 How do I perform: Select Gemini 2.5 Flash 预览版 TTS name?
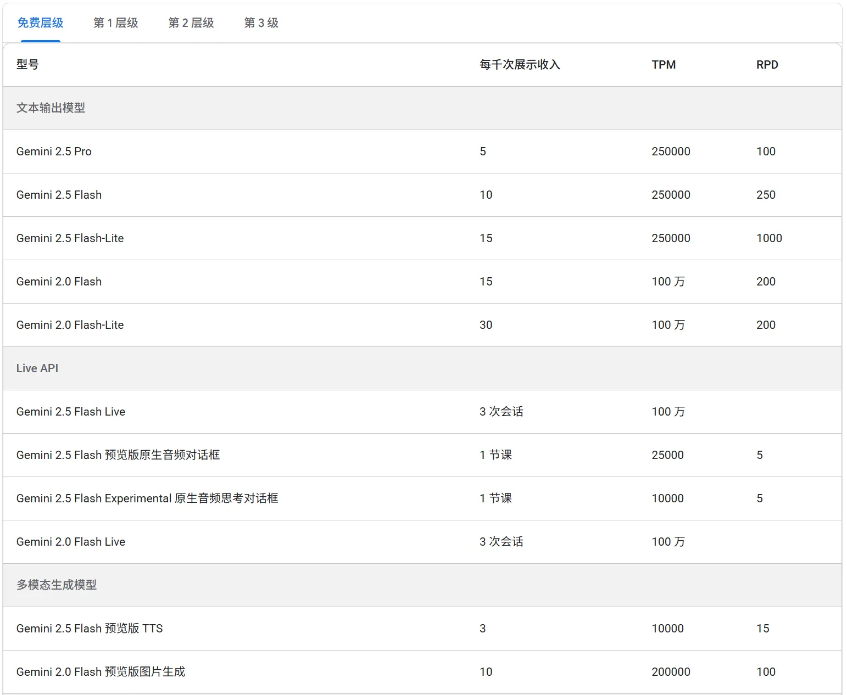pos(90,629)
